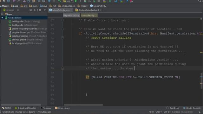The width and height of the screenshot is (203, 114).
Task: Select build.gradle (Project: Mappy)
Action: (24, 22)
